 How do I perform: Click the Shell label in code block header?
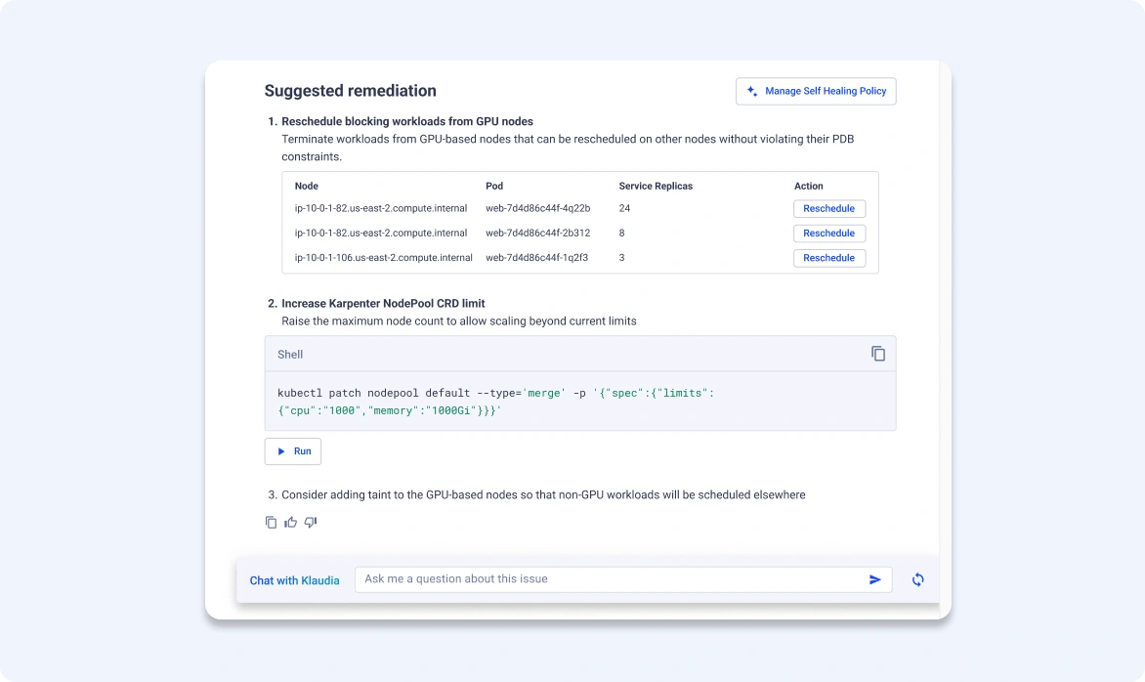click(290, 355)
